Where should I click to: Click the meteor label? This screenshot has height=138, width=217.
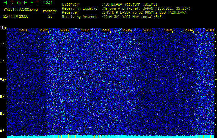click(50, 11)
